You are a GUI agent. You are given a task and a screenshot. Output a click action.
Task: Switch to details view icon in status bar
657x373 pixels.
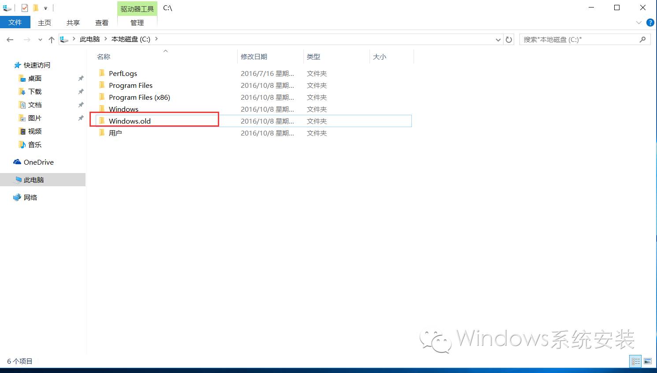click(635, 361)
